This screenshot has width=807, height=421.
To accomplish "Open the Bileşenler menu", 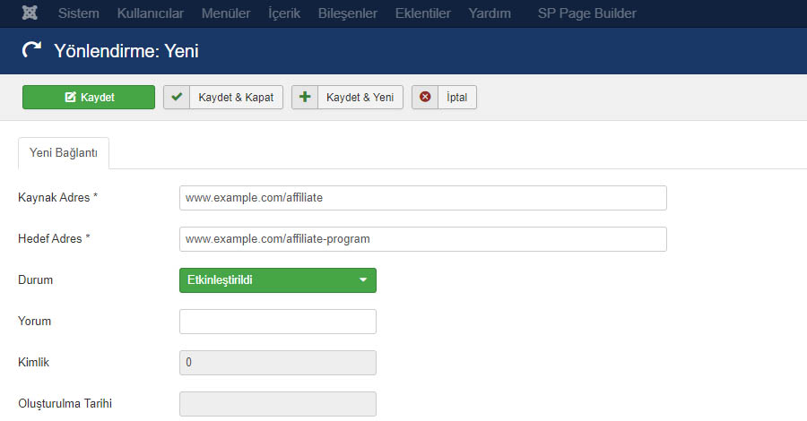I will pos(347,13).
